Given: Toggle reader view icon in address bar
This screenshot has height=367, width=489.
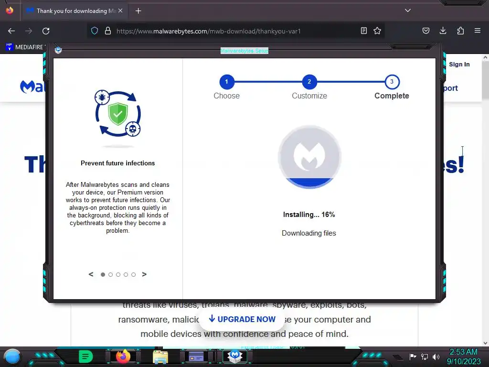Looking at the screenshot, I should (x=363, y=31).
